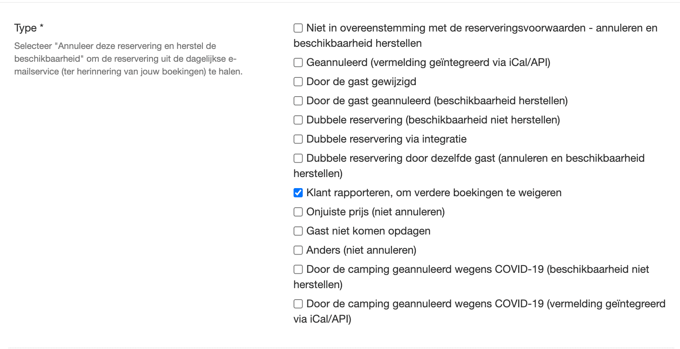Check 'Niet in overeenstemming met de reserveringsvoorwaarden' box

[298, 28]
